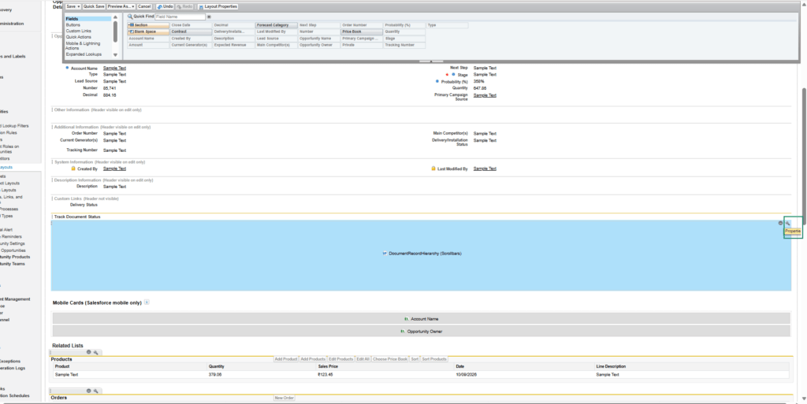Click the palette category list down arrow

click(115, 55)
